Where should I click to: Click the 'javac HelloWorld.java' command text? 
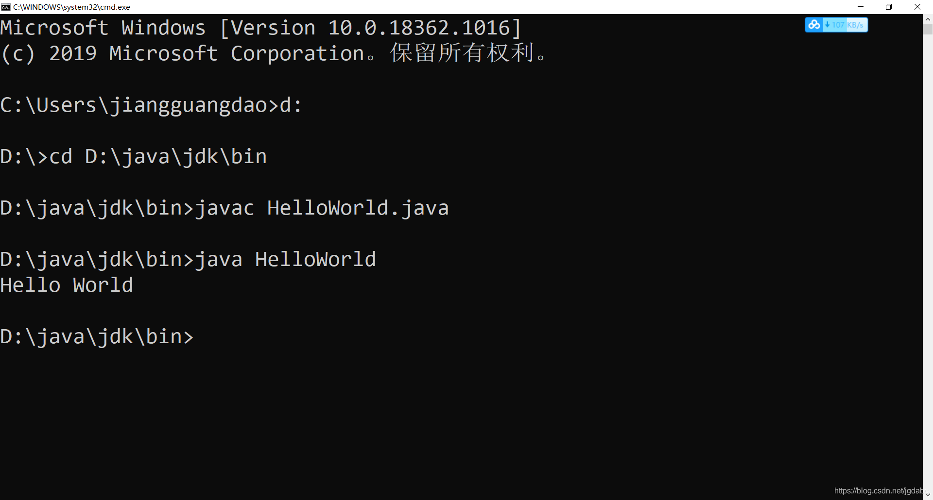[x=321, y=208]
